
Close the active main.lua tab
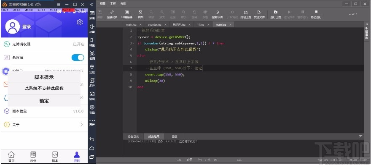[x=230, y=24]
